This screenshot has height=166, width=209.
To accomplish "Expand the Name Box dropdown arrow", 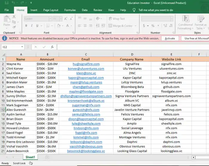I will (22, 47).
